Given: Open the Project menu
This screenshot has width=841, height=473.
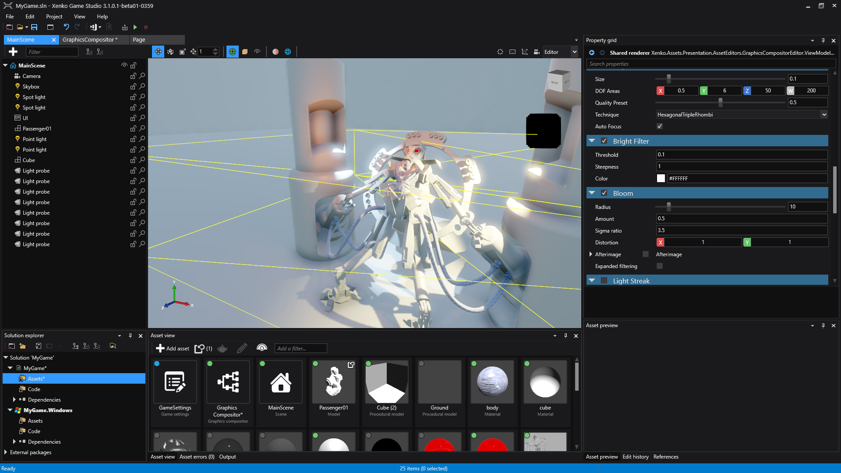Looking at the screenshot, I should click(54, 16).
